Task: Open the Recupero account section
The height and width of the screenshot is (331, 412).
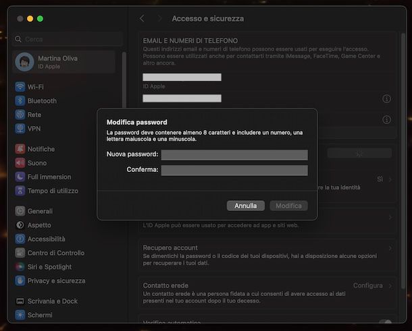Action: pyautogui.click(x=267, y=255)
